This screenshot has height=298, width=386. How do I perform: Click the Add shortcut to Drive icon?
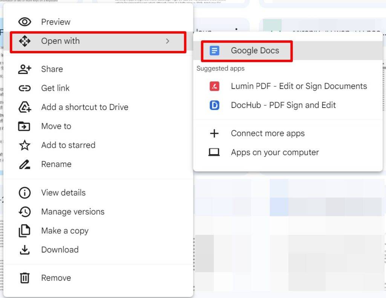pyautogui.click(x=25, y=107)
